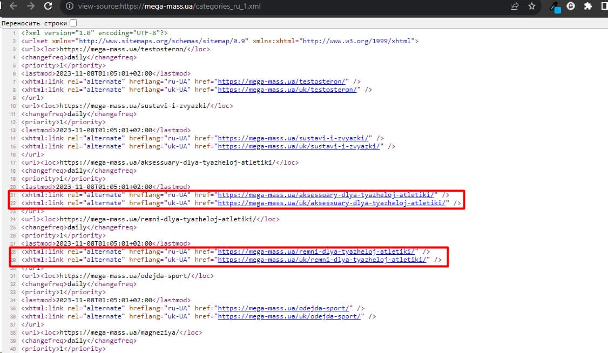This screenshot has height=353, width=608.
Task: Click the changefreq daily text on line 4
Action: (x=79, y=57)
